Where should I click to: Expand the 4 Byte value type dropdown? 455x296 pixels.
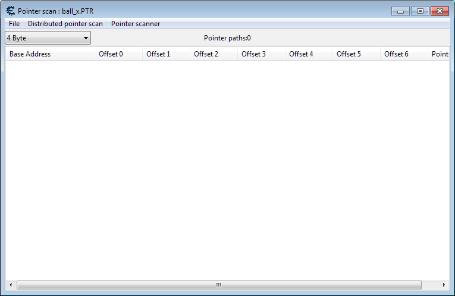click(48, 38)
